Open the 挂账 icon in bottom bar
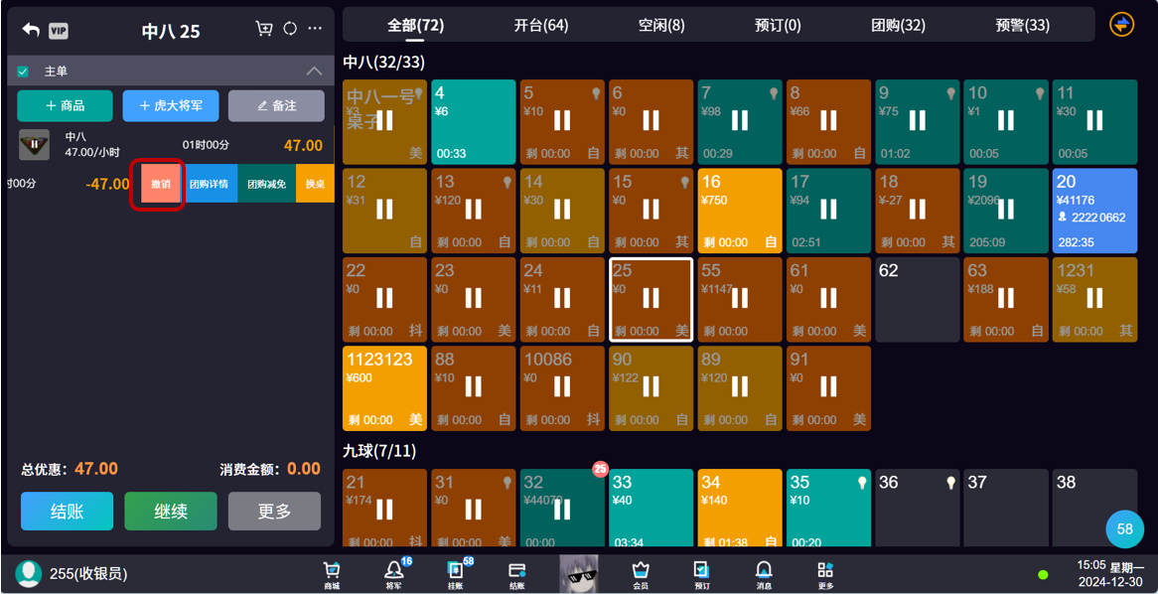1158x594 pixels. (x=456, y=573)
